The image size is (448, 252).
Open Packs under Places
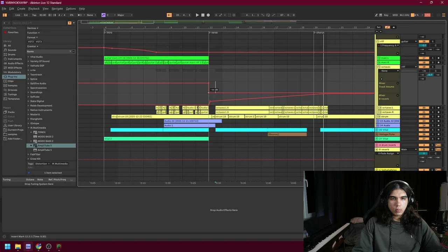[11, 112]
